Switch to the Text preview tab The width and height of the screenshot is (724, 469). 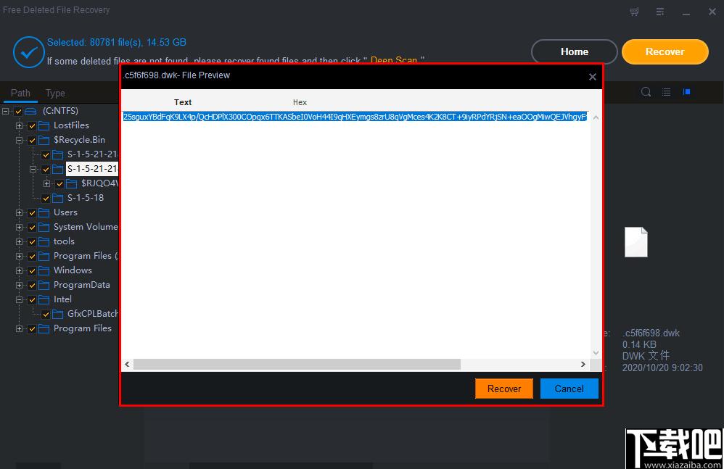183,102
